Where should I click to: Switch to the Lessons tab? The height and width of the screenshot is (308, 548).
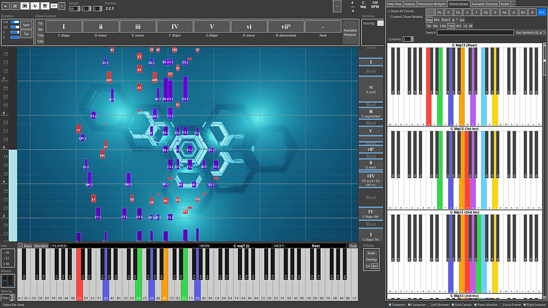[409, 4]
